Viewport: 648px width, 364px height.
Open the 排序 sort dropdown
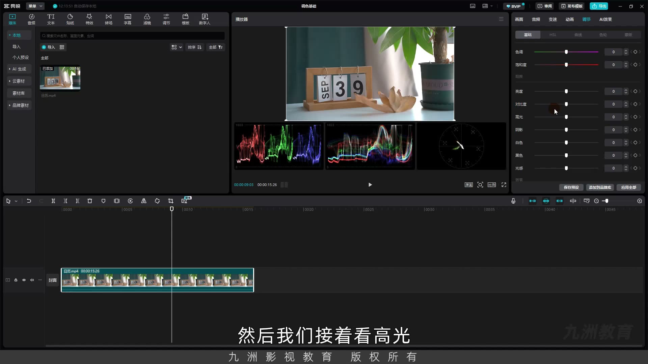[x=195, y=47]
